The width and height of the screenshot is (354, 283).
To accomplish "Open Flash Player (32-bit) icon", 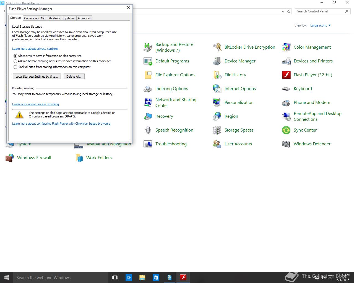I will [286, 75].
